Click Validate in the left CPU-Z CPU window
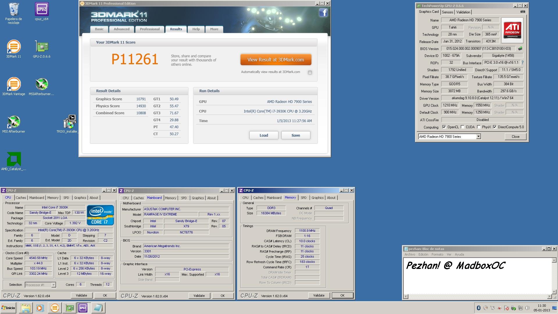Image resolution: width=558 pixels, height=314 pixels. click(x=81, y=295)
